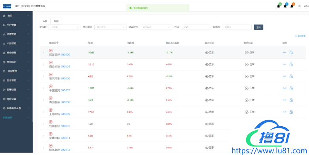Viewport: 309px width, 155px height.
Task: Open stock code link 600004
Action: [65, 66]
